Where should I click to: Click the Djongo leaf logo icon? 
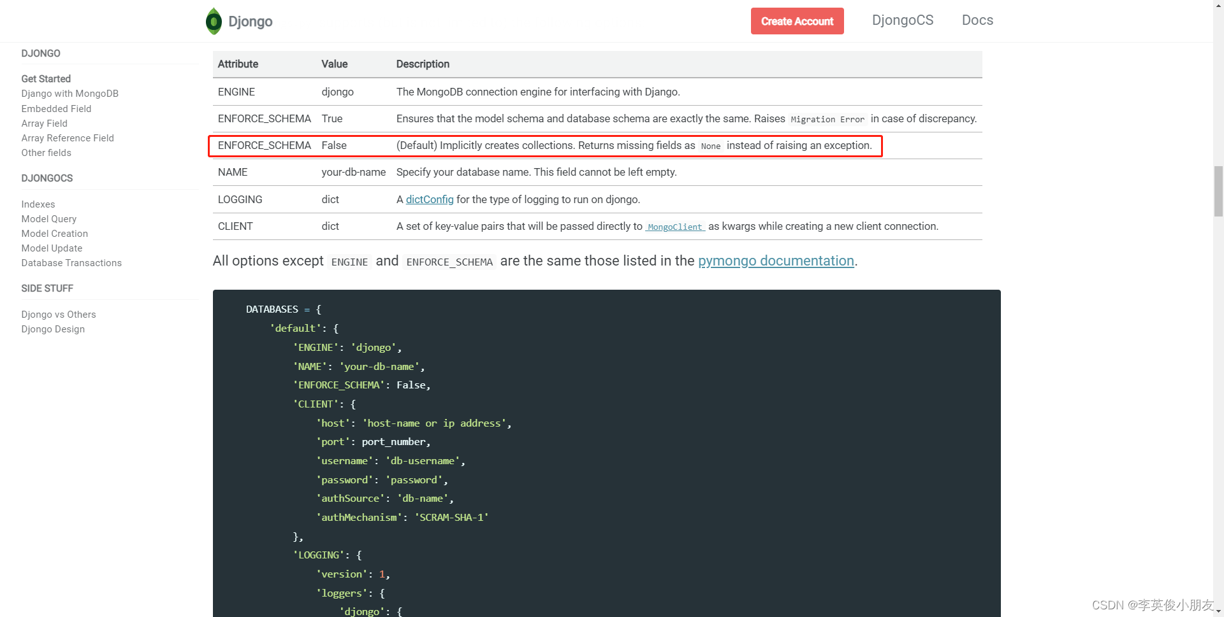[x=214, y=22]
